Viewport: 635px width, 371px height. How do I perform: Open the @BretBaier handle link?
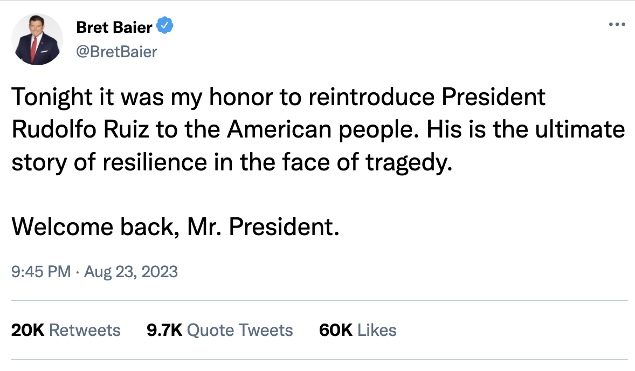pyautogui.click(x=117, y=52)
